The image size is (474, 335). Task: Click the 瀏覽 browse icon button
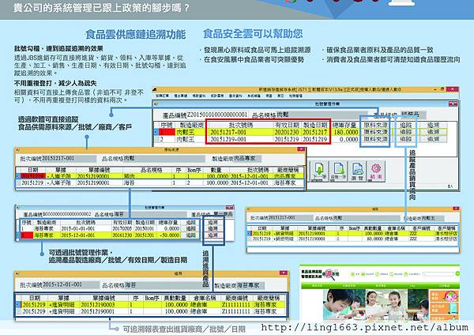357,171
